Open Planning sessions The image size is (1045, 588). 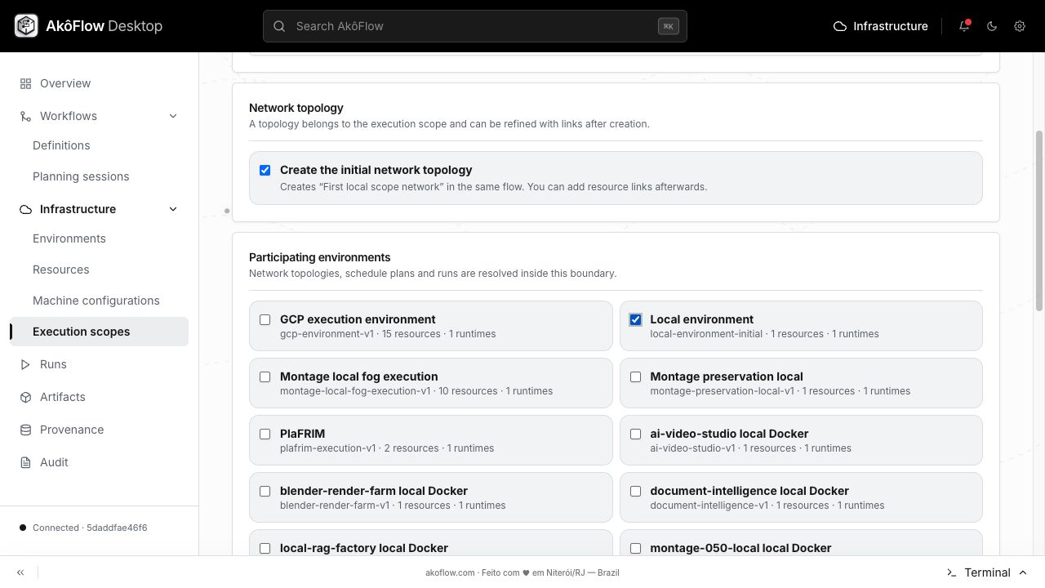pos(81,176)
